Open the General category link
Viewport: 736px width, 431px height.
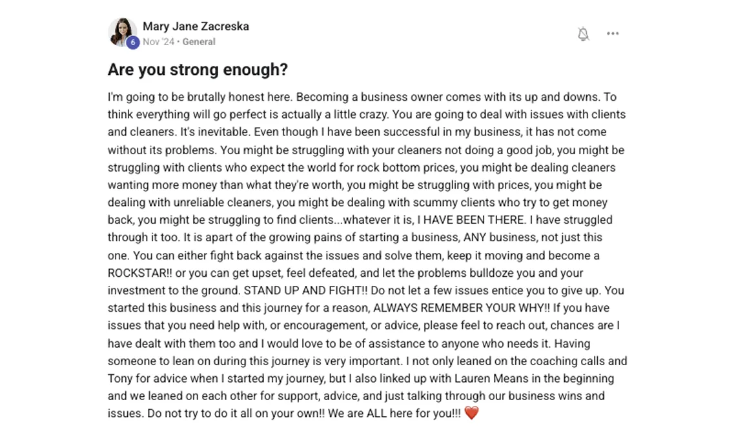click(x=199, y=42)
